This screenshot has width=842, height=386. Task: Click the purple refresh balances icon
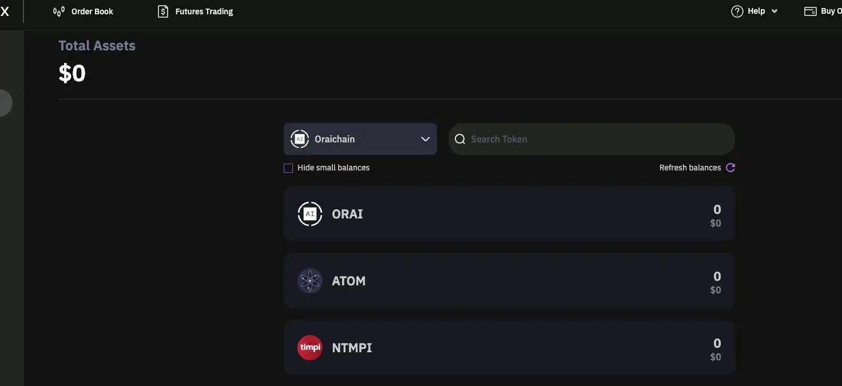coord(730,168)
